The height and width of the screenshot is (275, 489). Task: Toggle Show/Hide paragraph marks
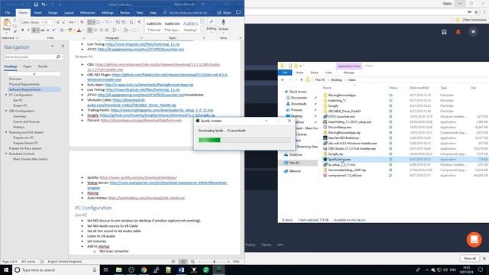[139, 22]
